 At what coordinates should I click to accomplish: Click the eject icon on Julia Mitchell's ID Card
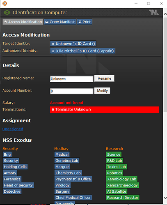53,51
